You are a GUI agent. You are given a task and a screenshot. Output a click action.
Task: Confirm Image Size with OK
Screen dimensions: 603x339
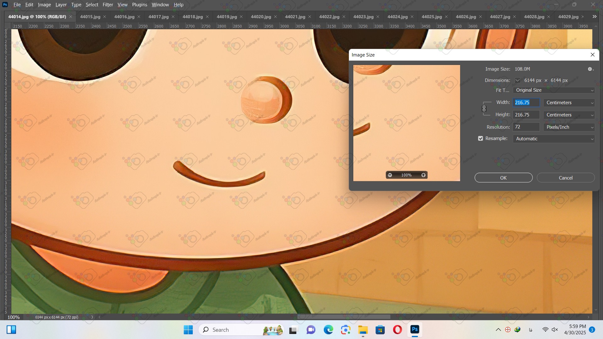(503, 178)
